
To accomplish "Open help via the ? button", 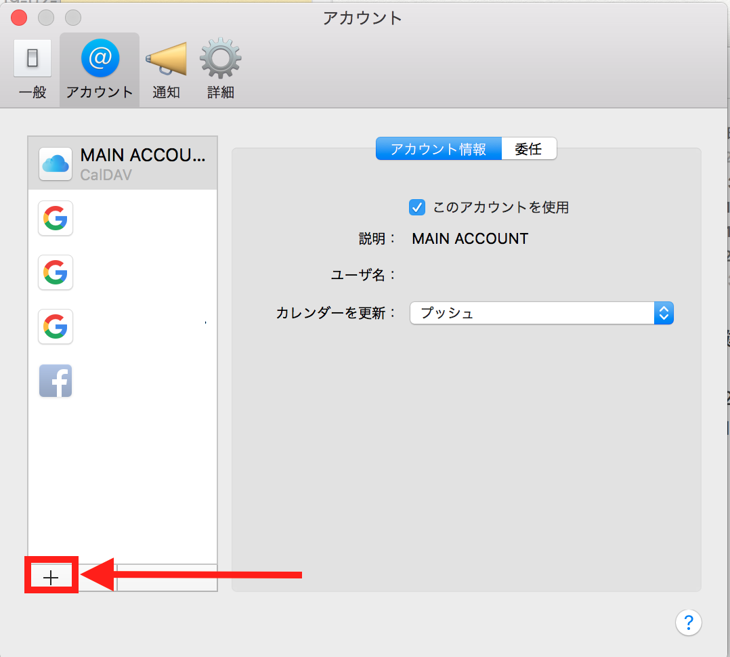I will [x=689, y=622].
